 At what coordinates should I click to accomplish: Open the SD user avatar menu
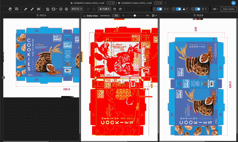(233, 3)
